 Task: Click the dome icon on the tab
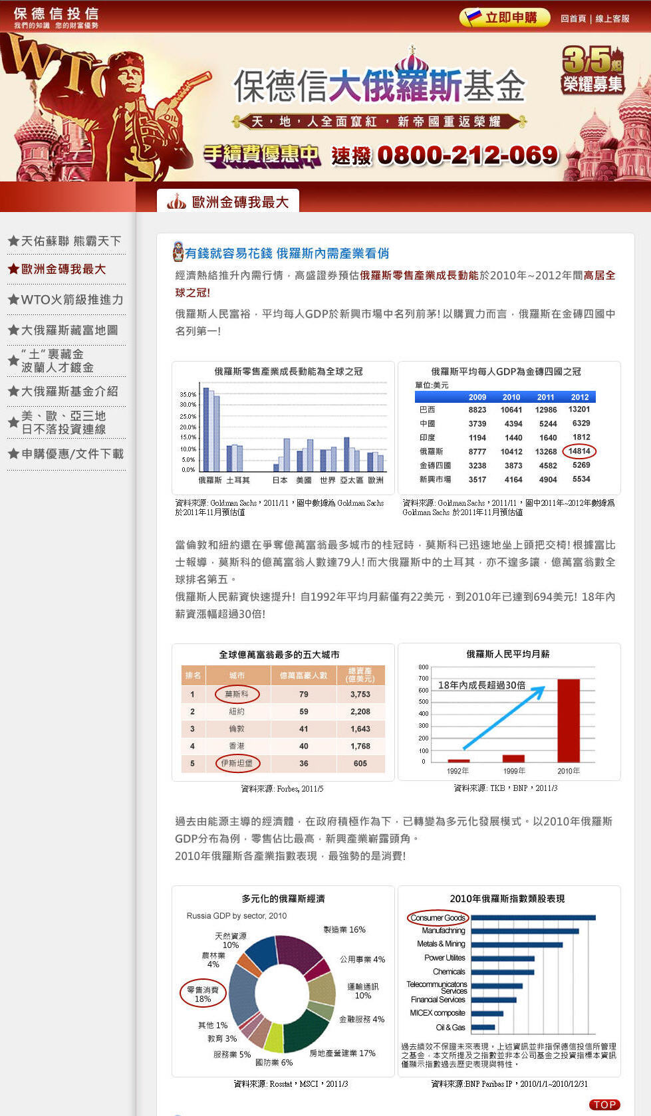click(x=176, y=201)
